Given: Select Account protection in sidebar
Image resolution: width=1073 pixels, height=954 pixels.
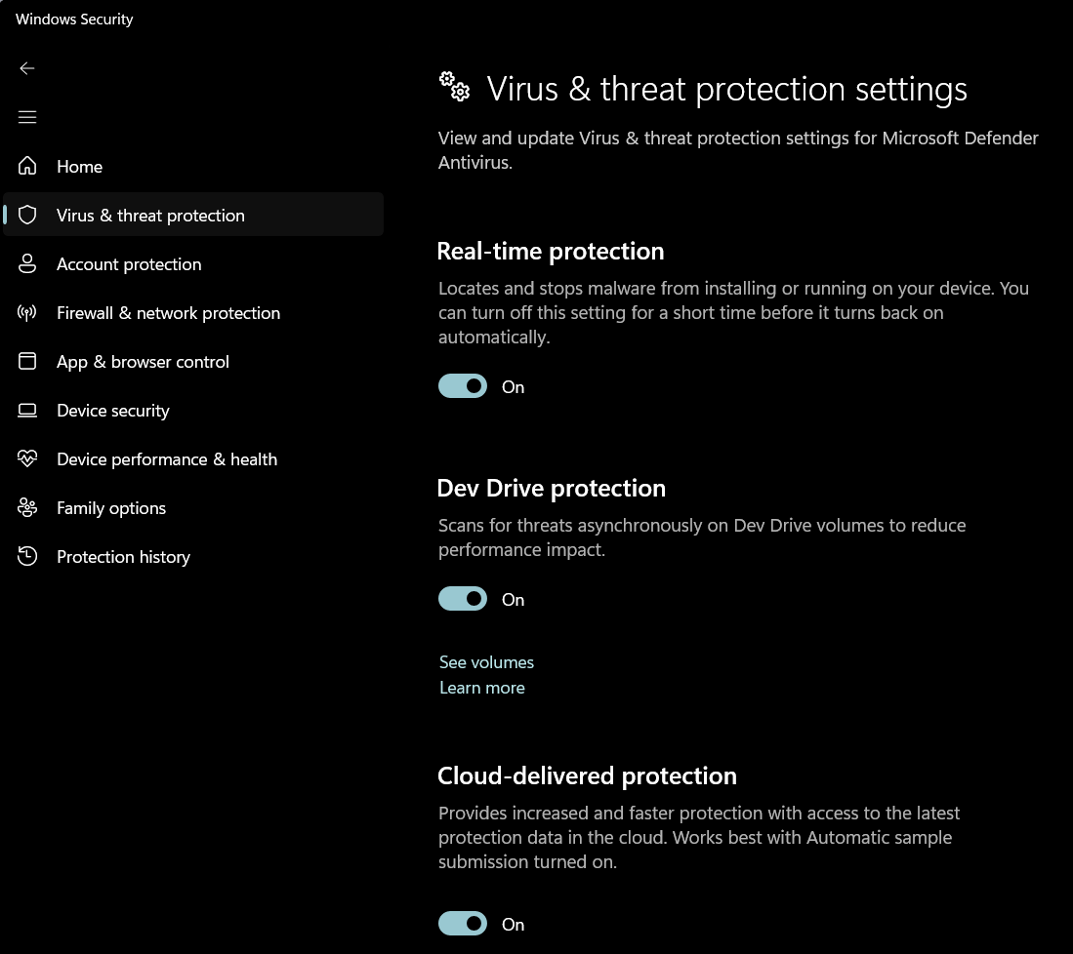Looking at the screenshot, I should click(193, 264).
